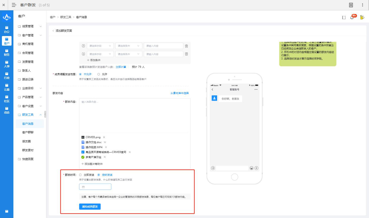Remove the CRMEB.png attachment
Viewport: 369px width, 218px height.
(104, 137)
